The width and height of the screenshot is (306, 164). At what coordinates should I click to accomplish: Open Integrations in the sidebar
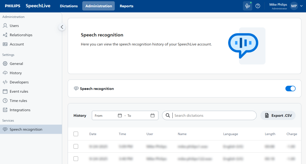click(31, 110)
